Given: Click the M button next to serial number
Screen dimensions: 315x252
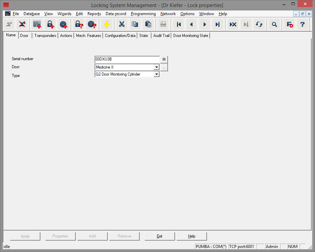Looking at the screenshot, I should coord(164,59).
